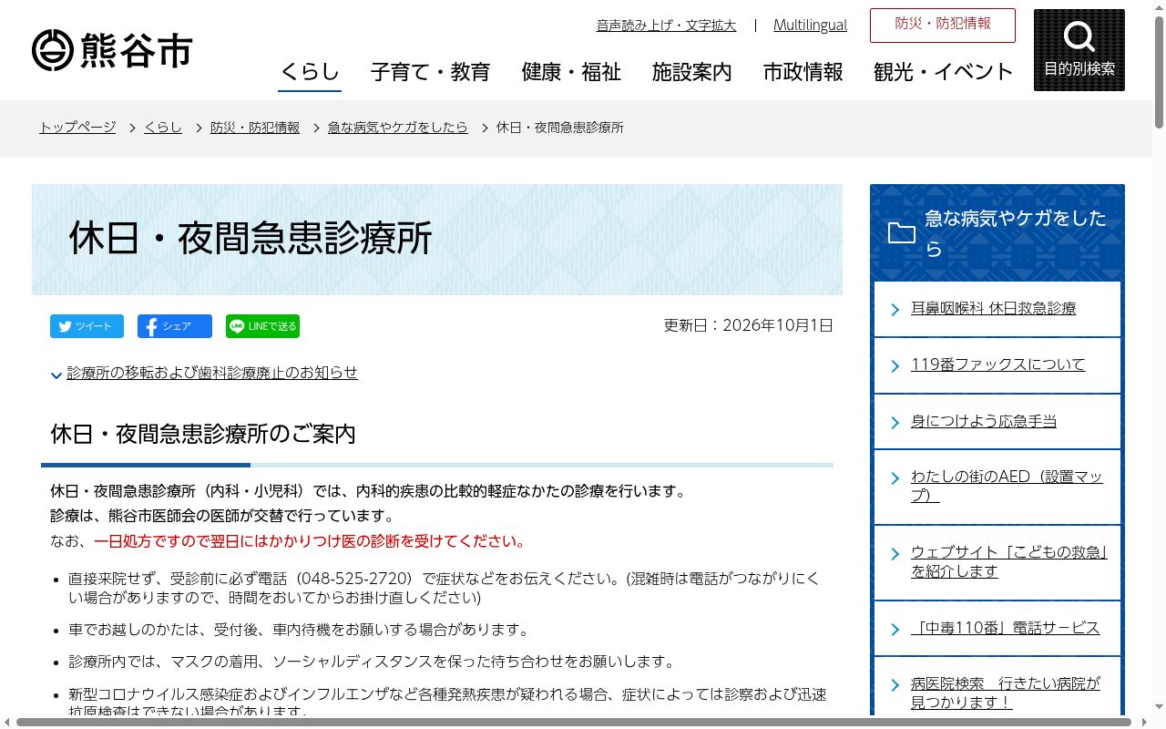Click the chevron beside ウェブサイト「こどもの救急」
The image size is (1166, 729).
[x=895, y=554]
